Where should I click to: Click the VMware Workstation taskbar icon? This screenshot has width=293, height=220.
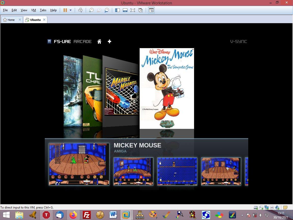126,215
